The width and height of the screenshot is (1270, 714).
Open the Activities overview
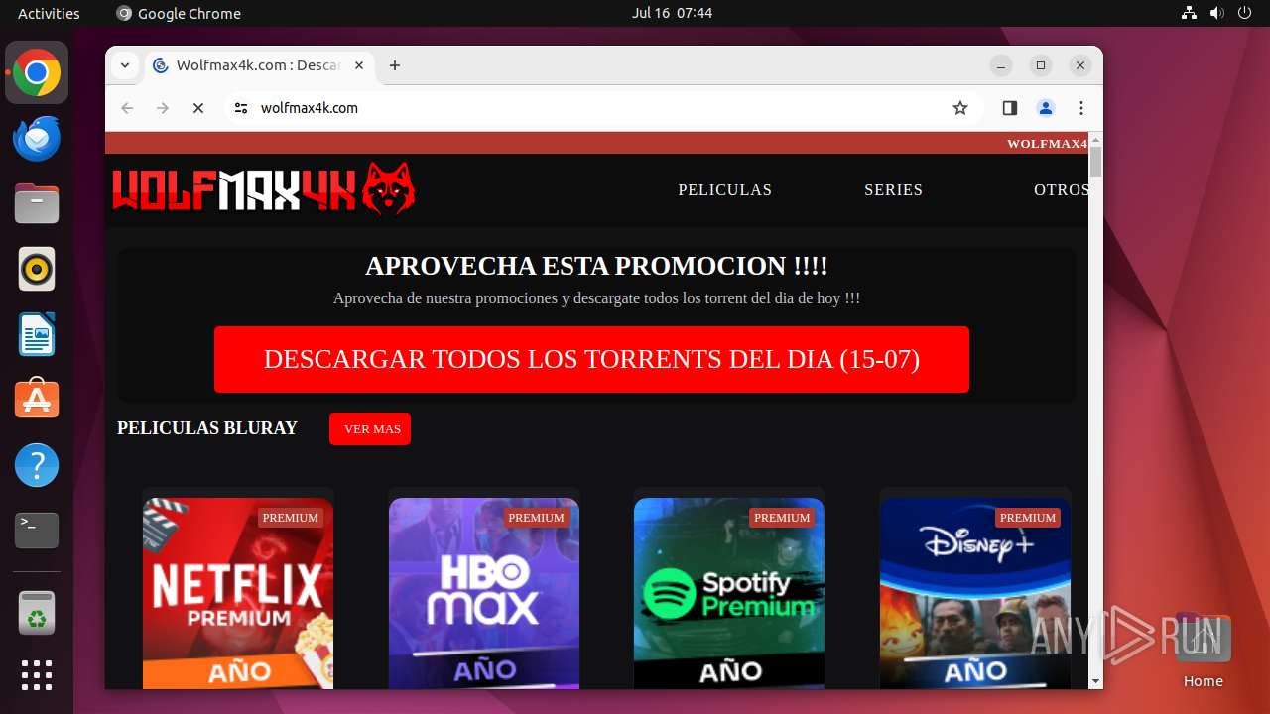coord(49,13)
